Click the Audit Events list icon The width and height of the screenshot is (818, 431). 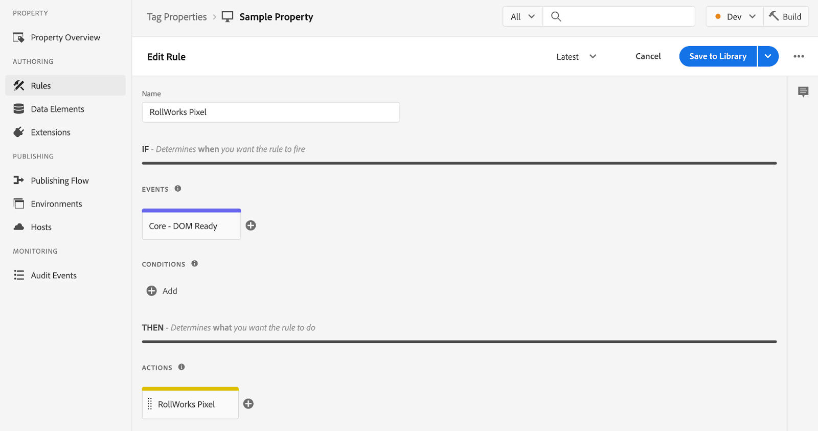19,275
